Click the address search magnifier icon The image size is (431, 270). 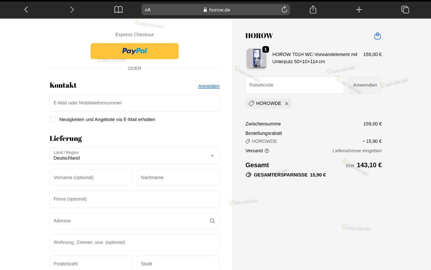(x=212, y=221)
